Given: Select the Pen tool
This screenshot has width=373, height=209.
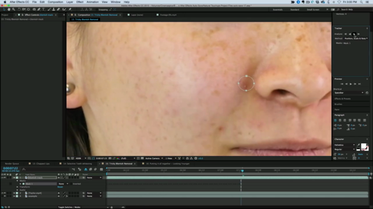Looking at the screenshot, I should pos(39,9).
